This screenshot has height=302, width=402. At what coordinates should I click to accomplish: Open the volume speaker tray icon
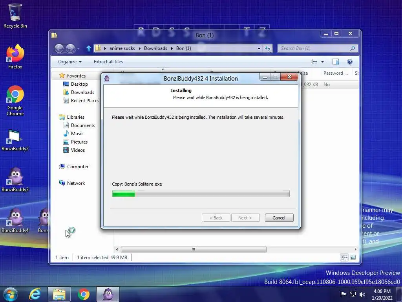pyautogui.click(x=362, y=294)
